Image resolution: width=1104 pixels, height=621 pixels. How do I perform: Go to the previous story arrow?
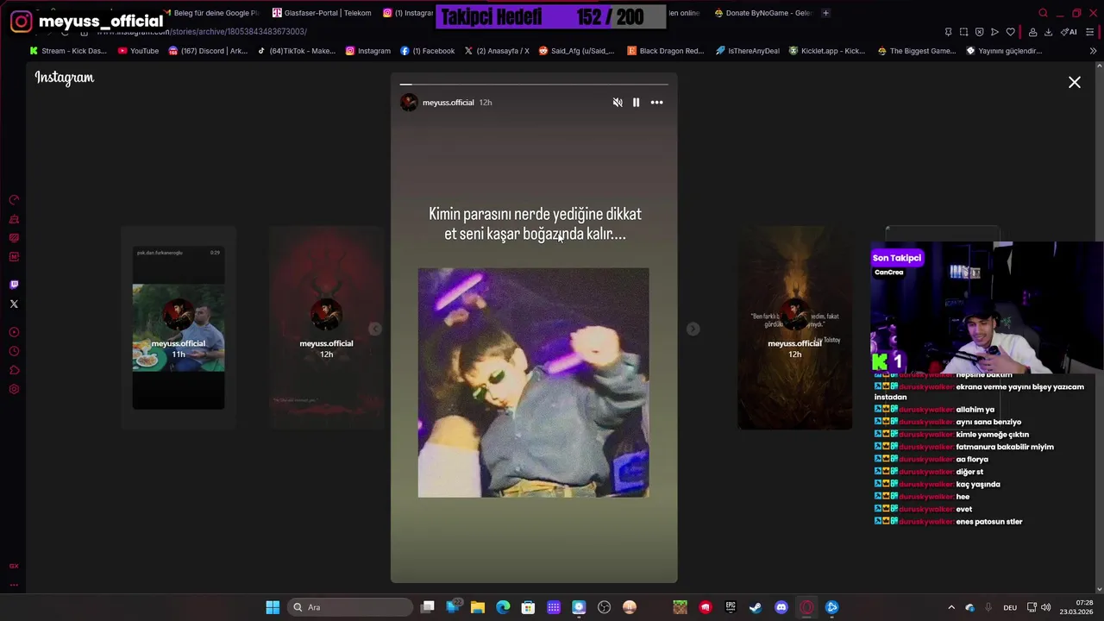coord(375,329)
